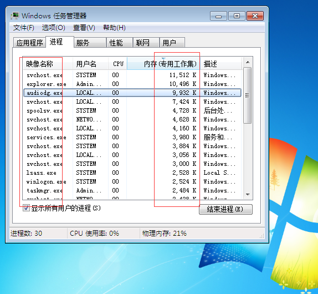This screenshot has width=318, height=294.
Task: Click the vertical scrollbar thumb
Action: [248, 95]
